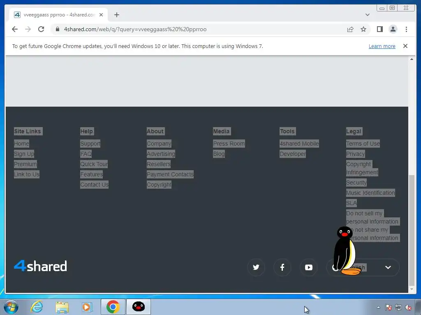Open the Quick Tour link
This screenshot has height=315, width=421.
coord(94,164)
